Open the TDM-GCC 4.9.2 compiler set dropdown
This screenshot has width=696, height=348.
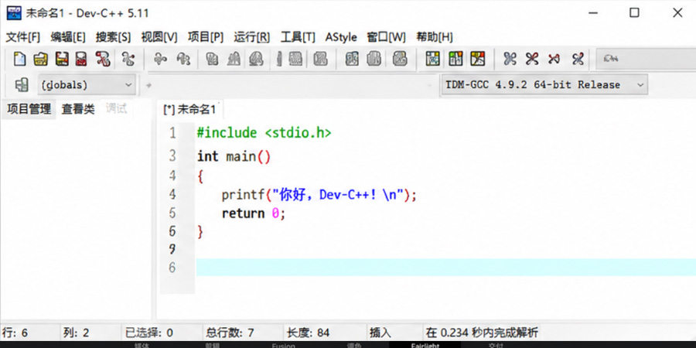[544, 85]
